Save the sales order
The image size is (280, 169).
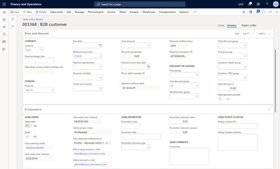pyautogui.click(x=15, y=12)
